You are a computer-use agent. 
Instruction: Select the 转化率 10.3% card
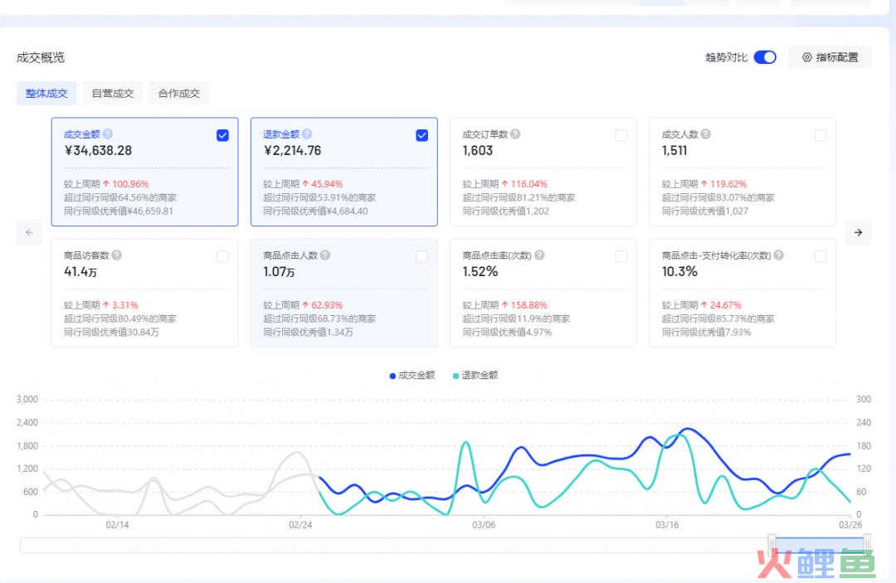click(743, 293)
